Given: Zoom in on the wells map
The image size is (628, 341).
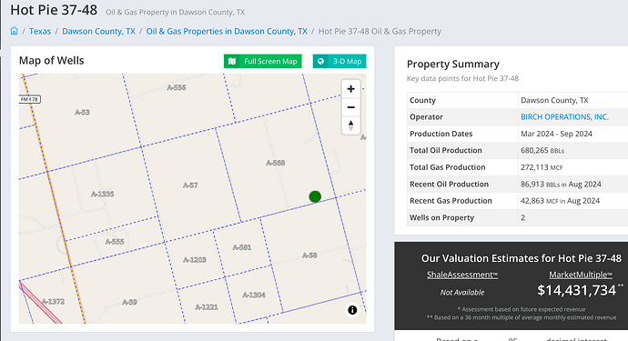Looking at the screenshot, I should [350, 89].
